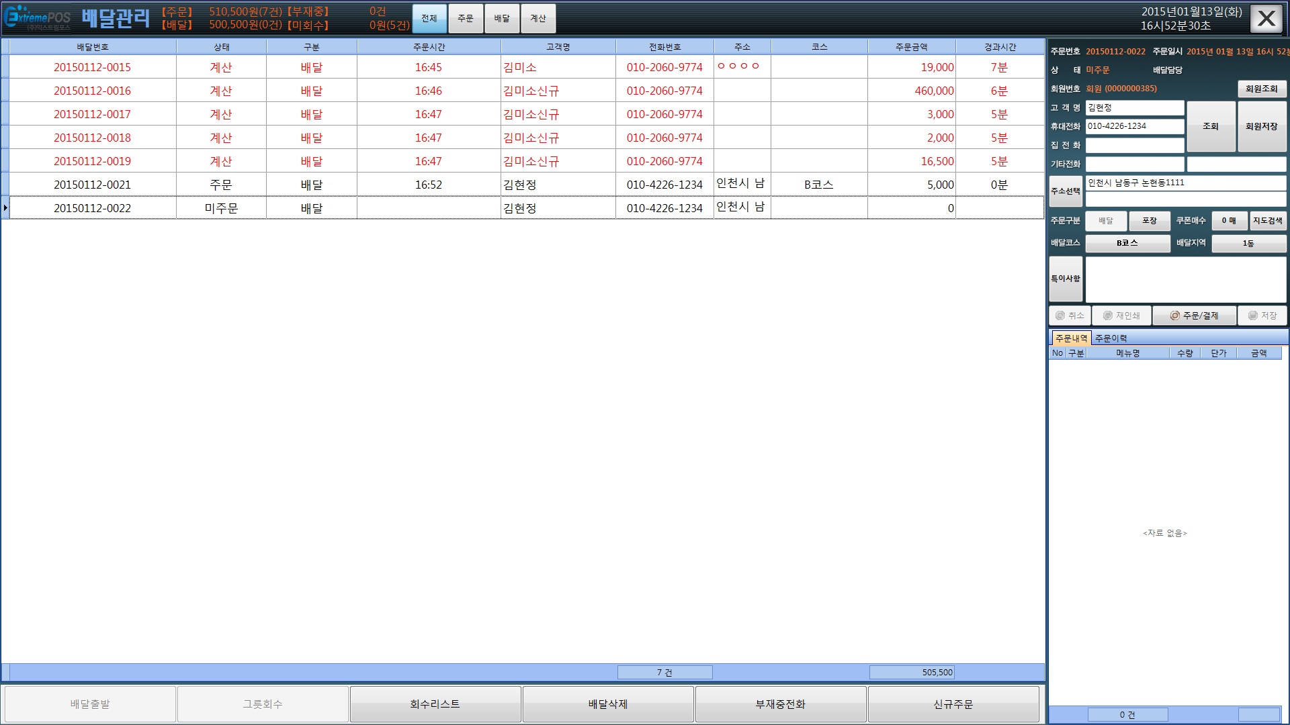Open 지도검색 map search
Image resolution: width=1290 pixels, height=725 pixels.
click(1267, 221)
